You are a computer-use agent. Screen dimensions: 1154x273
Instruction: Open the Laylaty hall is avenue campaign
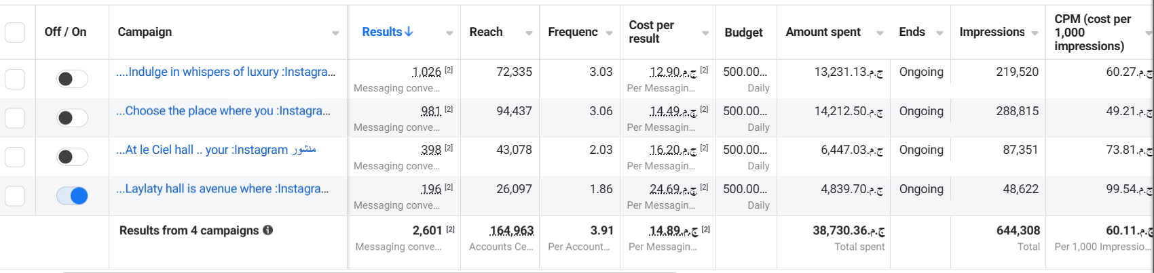click(222, 189)
